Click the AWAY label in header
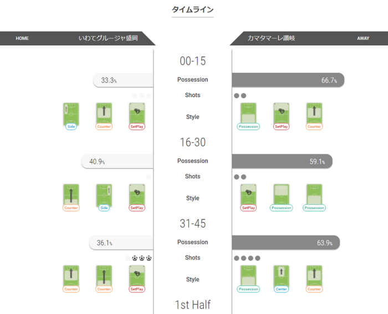The image size is (388, 314). pos(363,39)
